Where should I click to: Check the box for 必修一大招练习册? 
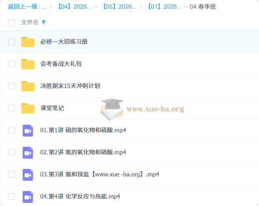tap(11, 42)
